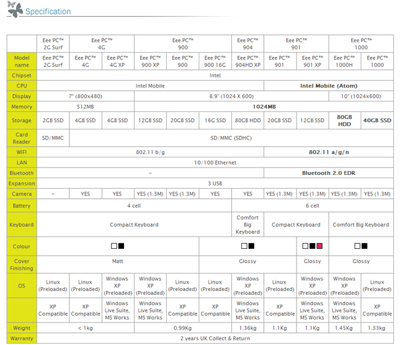
Task: Click the Bluetooth 2.0 EDR cell
Action: (329, 173)
